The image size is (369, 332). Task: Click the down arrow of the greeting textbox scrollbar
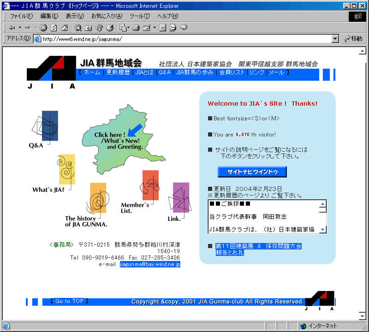pyautogui.click(x=322, y=230)
